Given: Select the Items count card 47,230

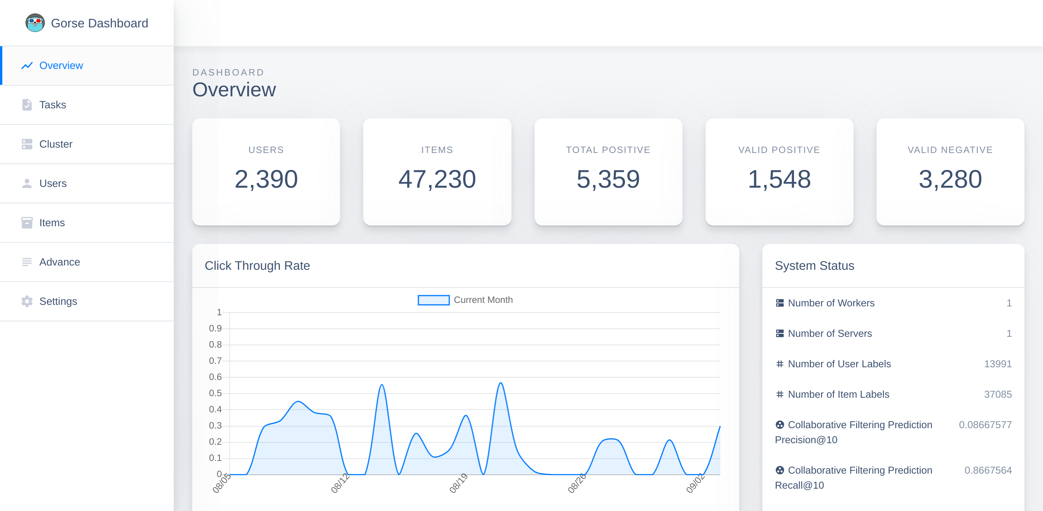Looking at the screenshot, I should [x=437, y=172].
